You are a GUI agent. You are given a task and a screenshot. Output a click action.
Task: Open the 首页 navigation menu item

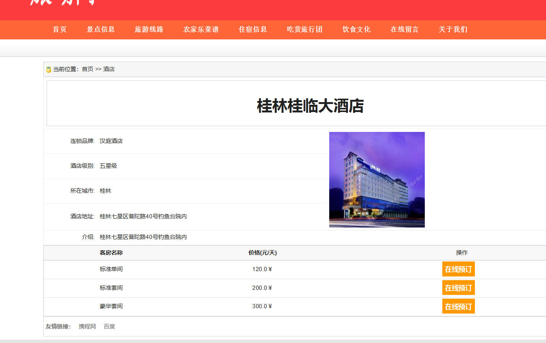[x=60, y=29]
